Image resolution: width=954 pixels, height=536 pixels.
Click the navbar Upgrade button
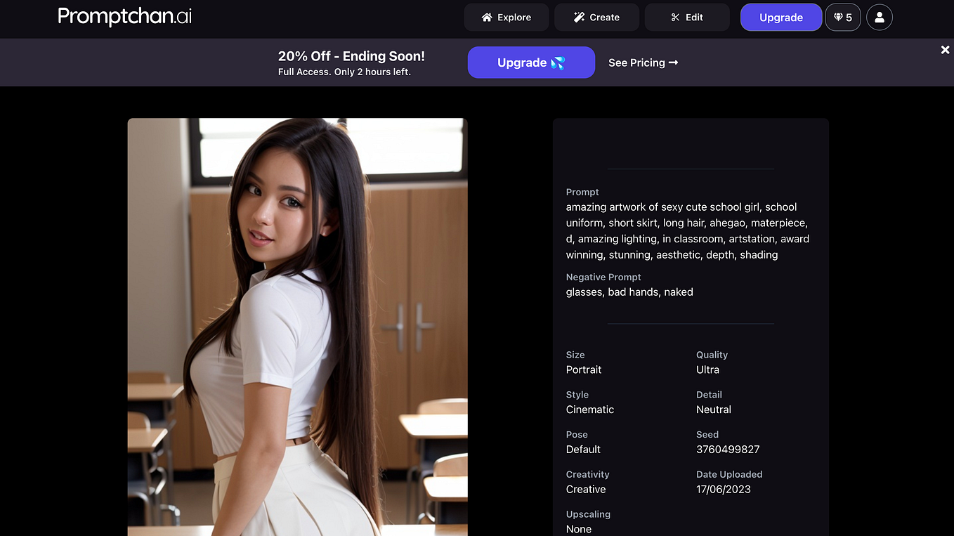click(x=781, y=17)
